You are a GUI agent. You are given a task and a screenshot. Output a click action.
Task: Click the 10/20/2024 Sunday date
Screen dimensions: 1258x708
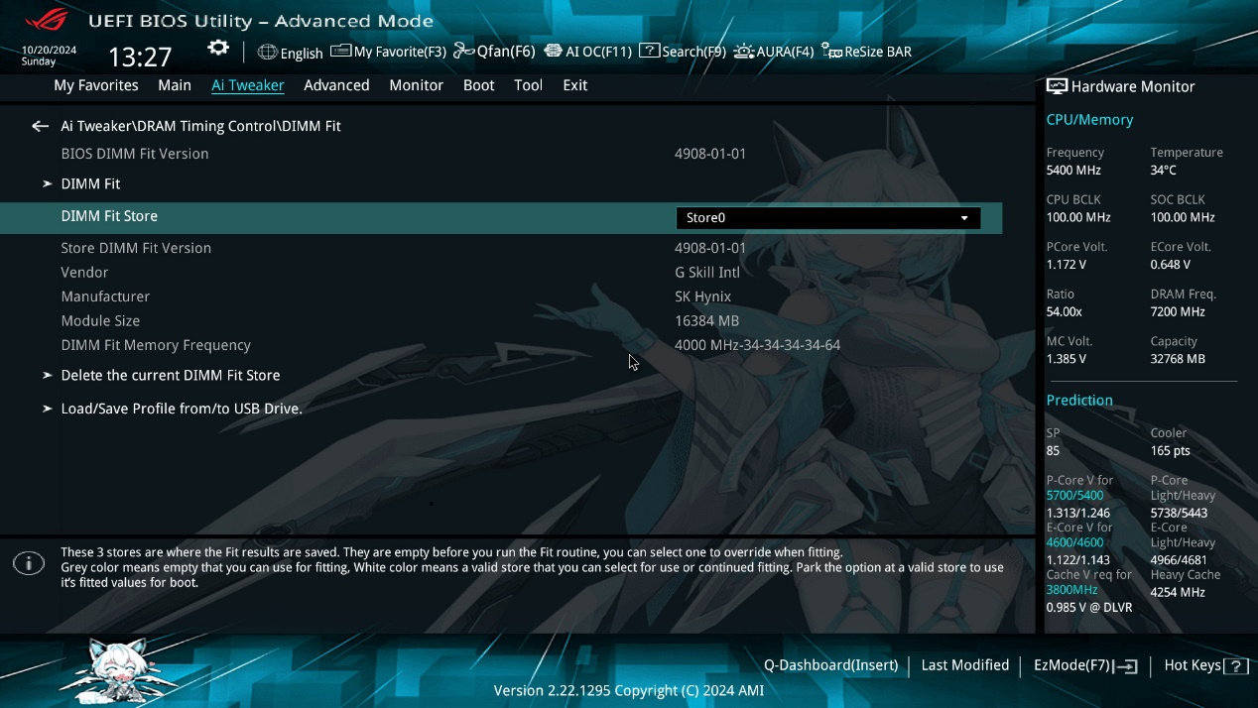click(x=49, y=56)
